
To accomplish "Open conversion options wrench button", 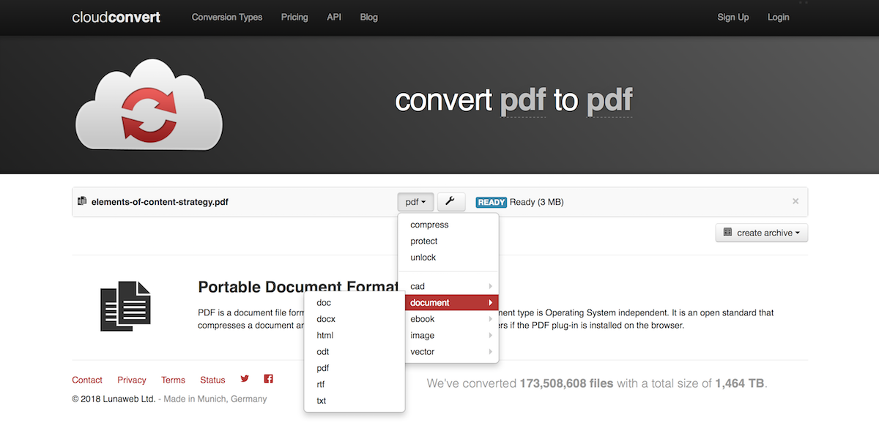I will pos(451,202).
